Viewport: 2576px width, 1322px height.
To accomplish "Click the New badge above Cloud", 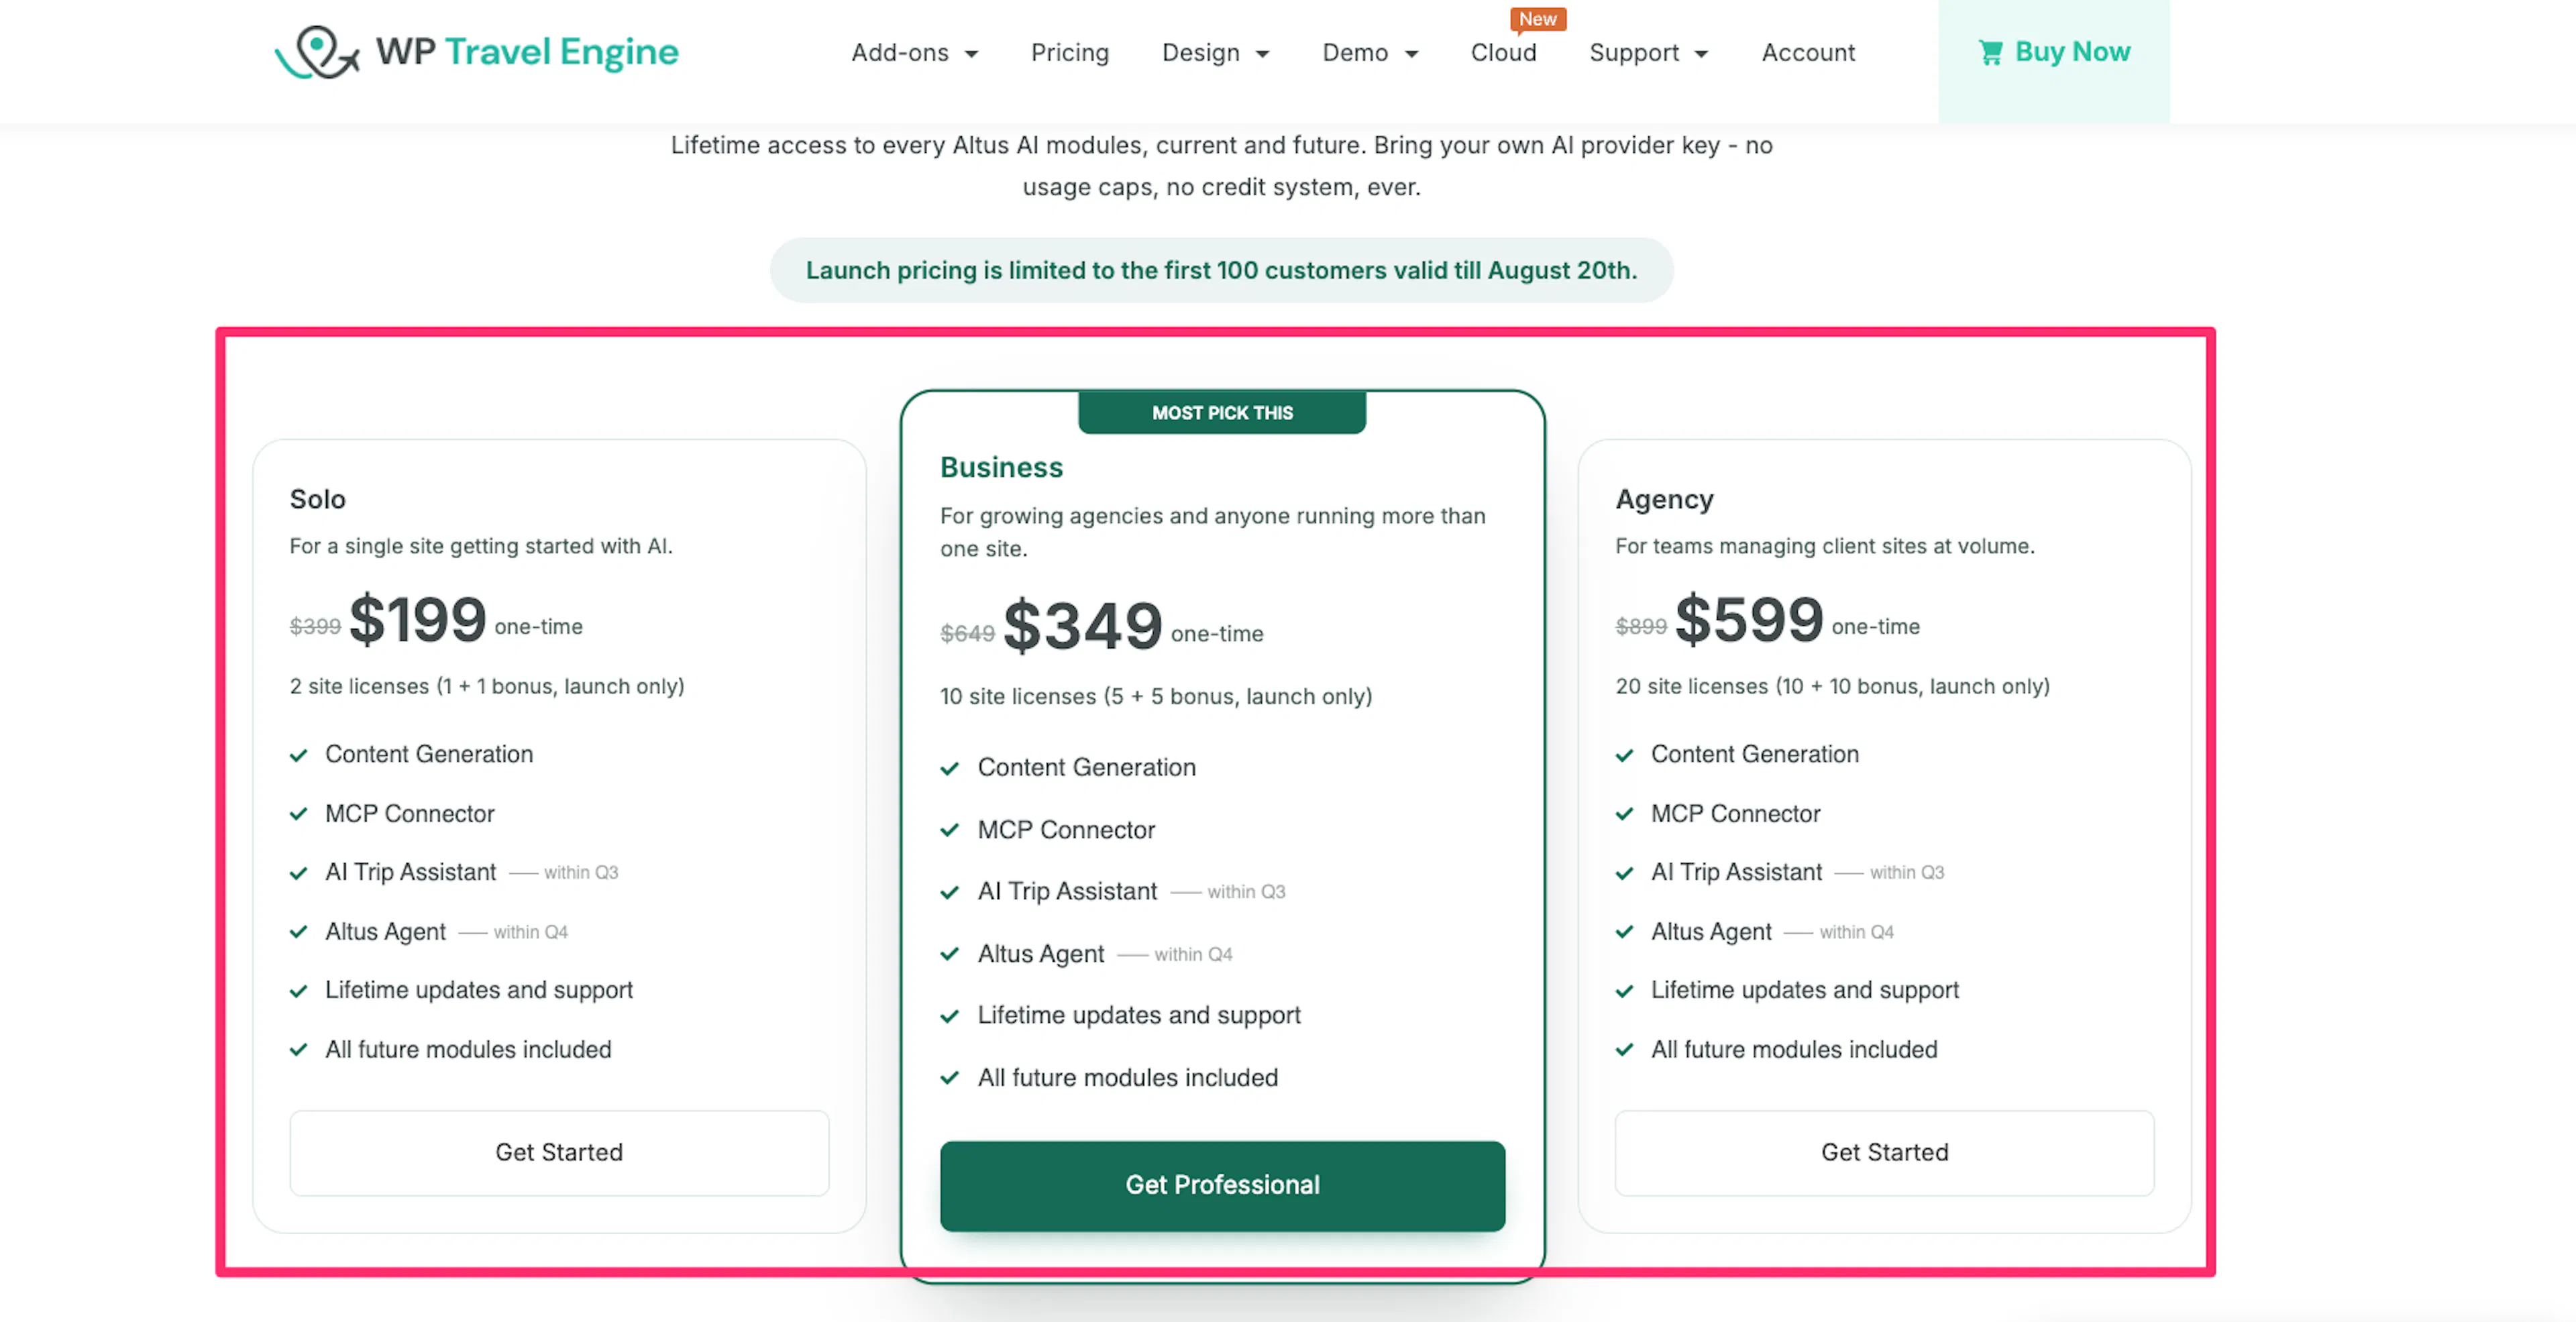I will click(x=1537, y=19).
